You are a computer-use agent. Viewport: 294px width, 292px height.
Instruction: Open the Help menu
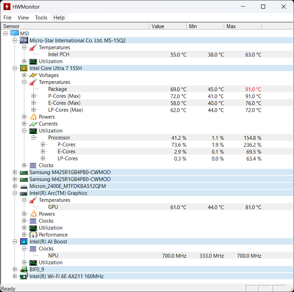pyautogui.click(x=59, y=18)
